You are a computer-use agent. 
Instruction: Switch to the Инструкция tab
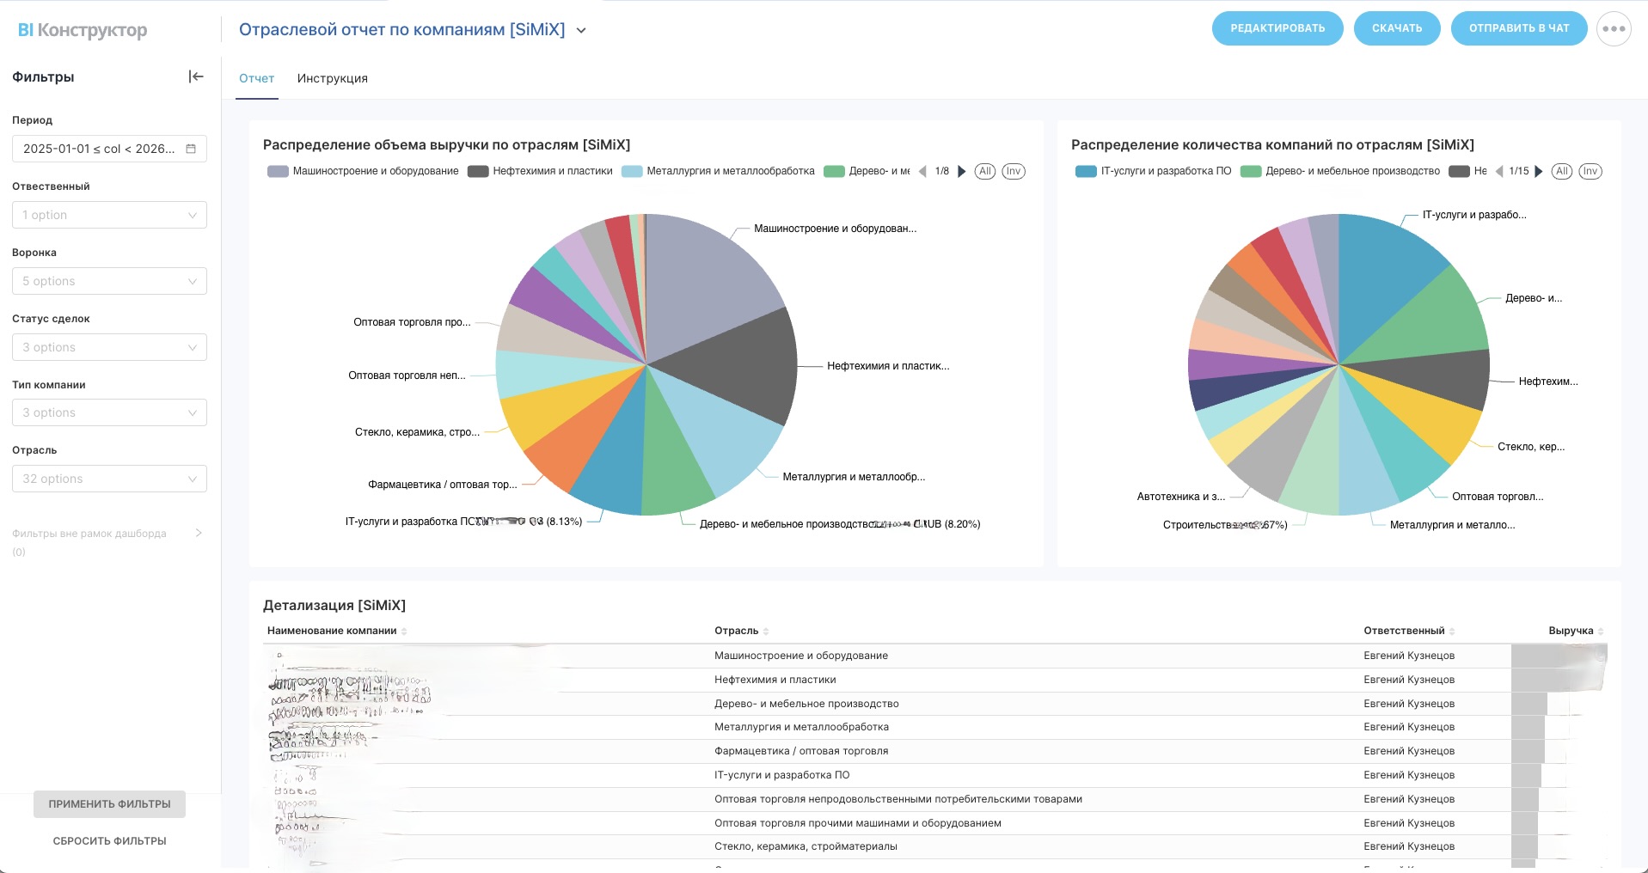[x=333, y=78]
